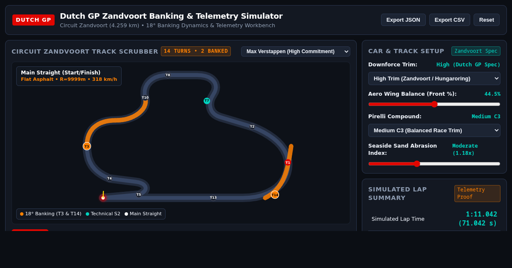512x268 pixels.
Task: Select the T13 turn marker
Action: 213,197
